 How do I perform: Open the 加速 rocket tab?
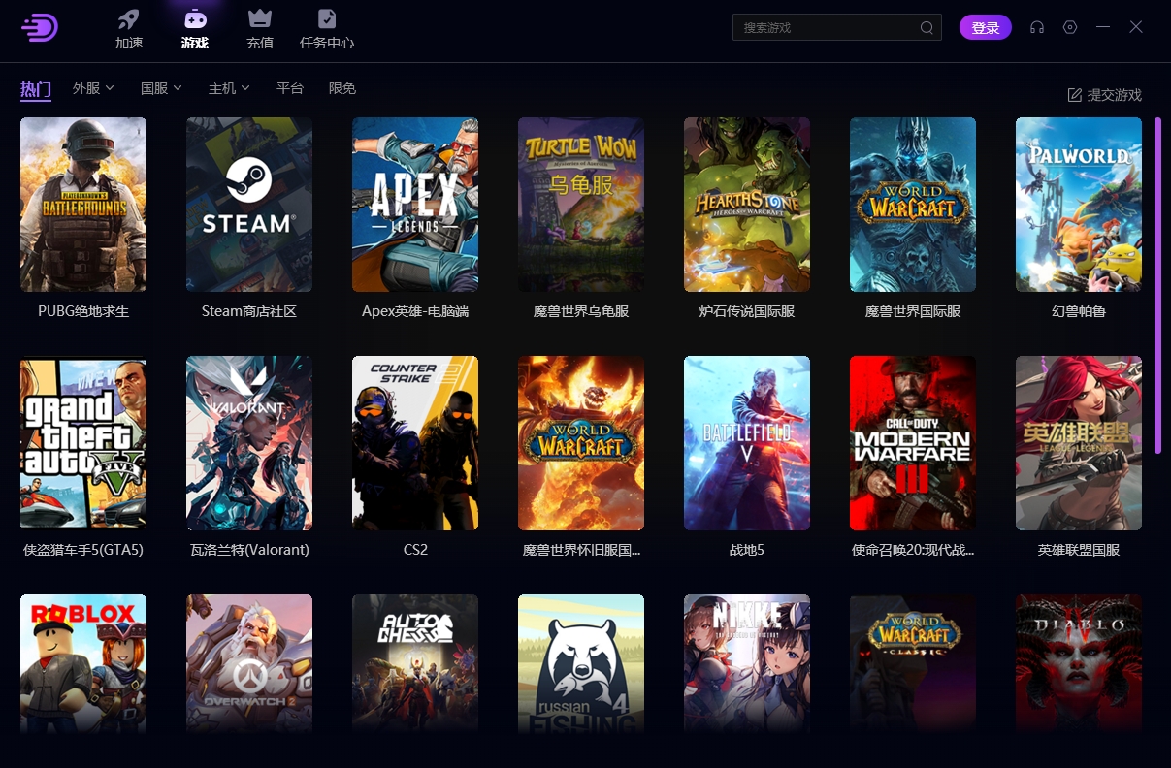pos(129,29)
